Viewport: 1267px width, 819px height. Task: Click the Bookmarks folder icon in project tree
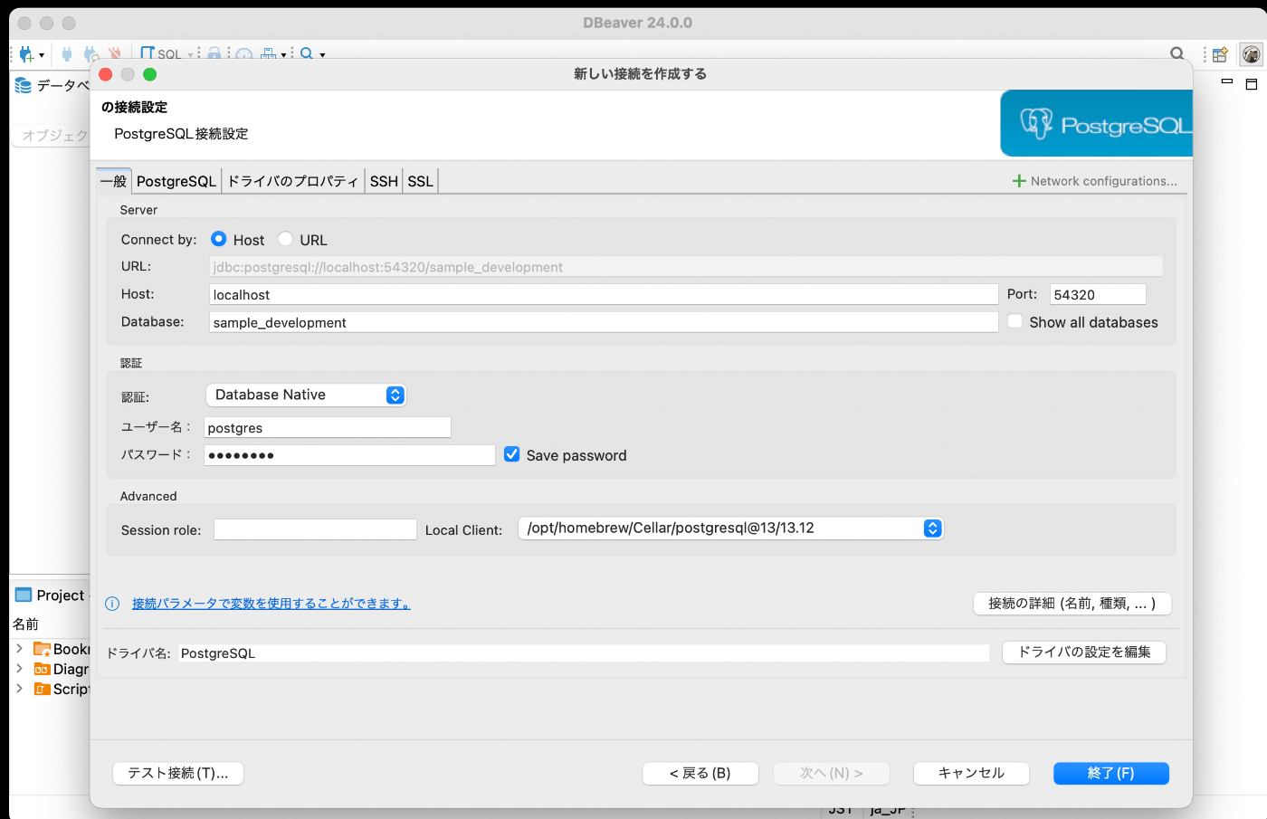coord(42,649)
